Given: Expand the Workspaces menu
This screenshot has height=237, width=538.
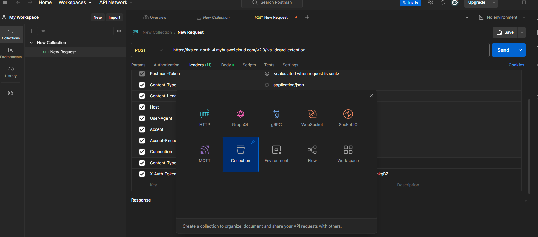Looking at the screenshot, I should pyautogui.click(x=75, y=2).
